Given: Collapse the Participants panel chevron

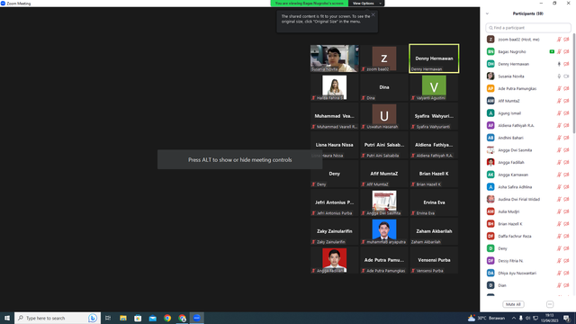Looking at the screenshot, I should tap(487, 13).
